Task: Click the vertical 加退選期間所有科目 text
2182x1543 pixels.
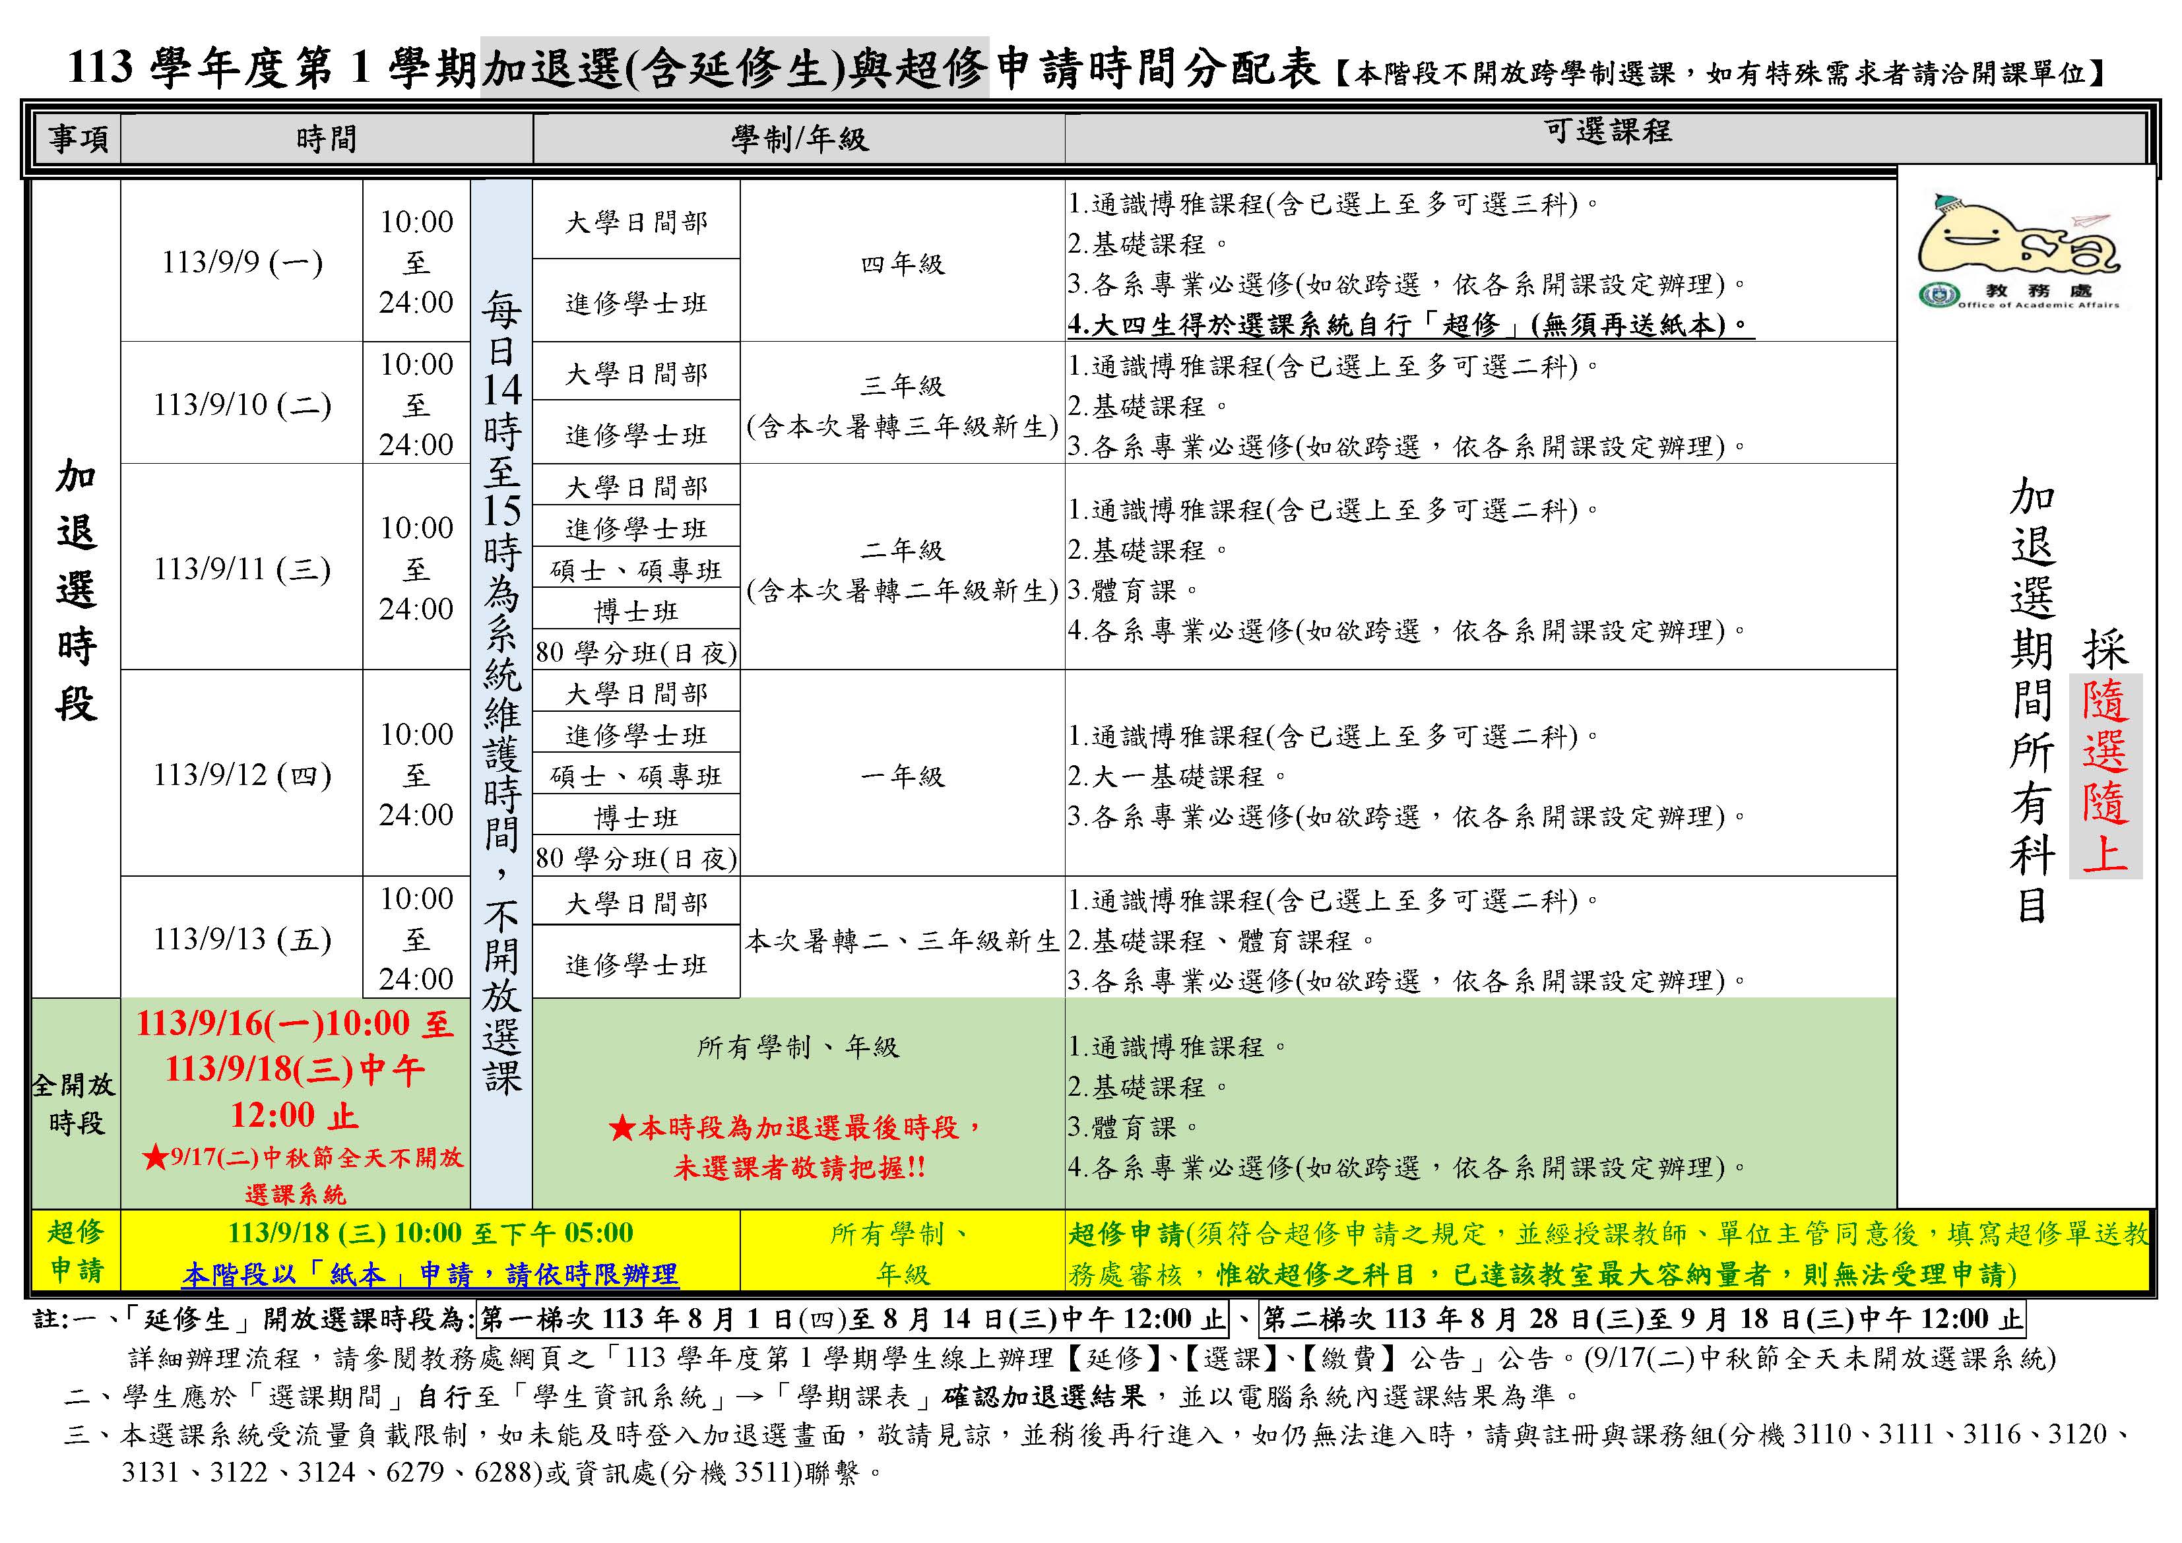Action: (x=2033, y=700)
